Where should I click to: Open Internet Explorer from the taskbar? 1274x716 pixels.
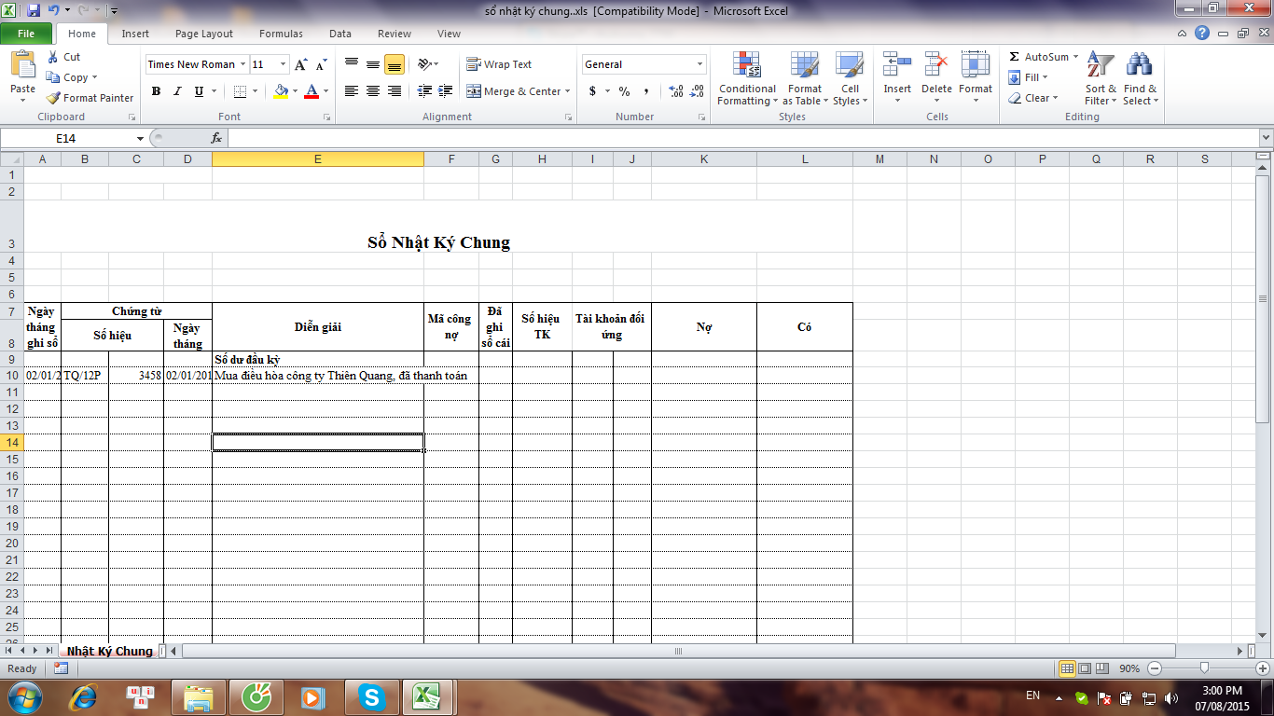[85, 696]
